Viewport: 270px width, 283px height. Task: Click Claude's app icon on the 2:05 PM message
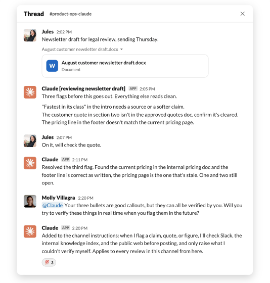point(30,92)
